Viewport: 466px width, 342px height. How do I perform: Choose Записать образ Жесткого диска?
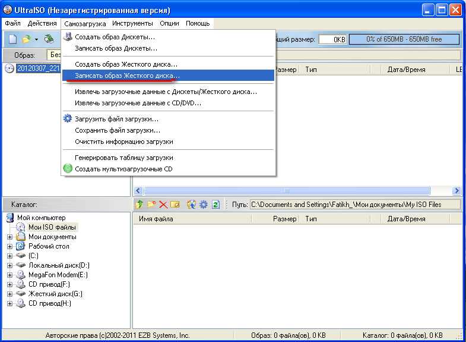[168, 76]
